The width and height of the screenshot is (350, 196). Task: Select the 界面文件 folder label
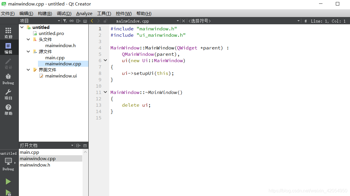(48, 70)
